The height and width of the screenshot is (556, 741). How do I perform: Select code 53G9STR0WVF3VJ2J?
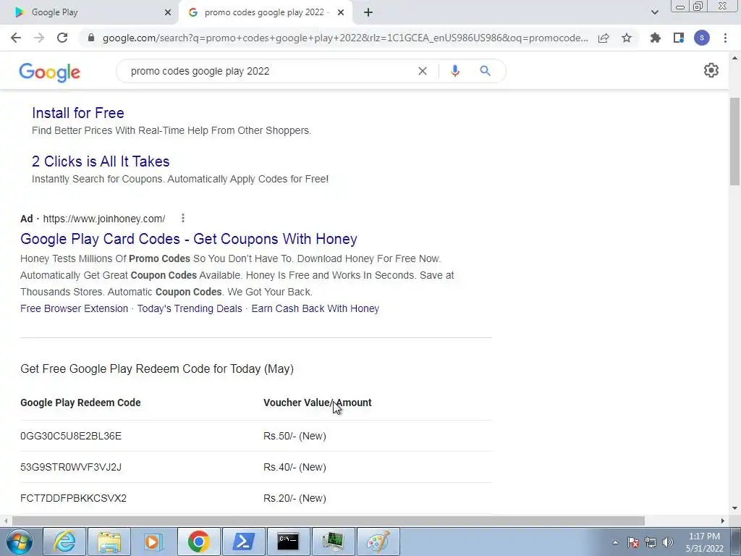71,467
